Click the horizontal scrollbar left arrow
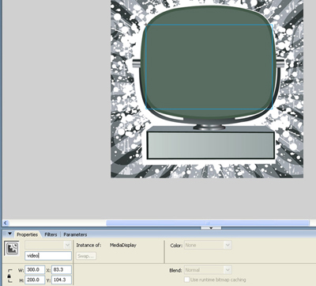 click(x=6, y=223)
